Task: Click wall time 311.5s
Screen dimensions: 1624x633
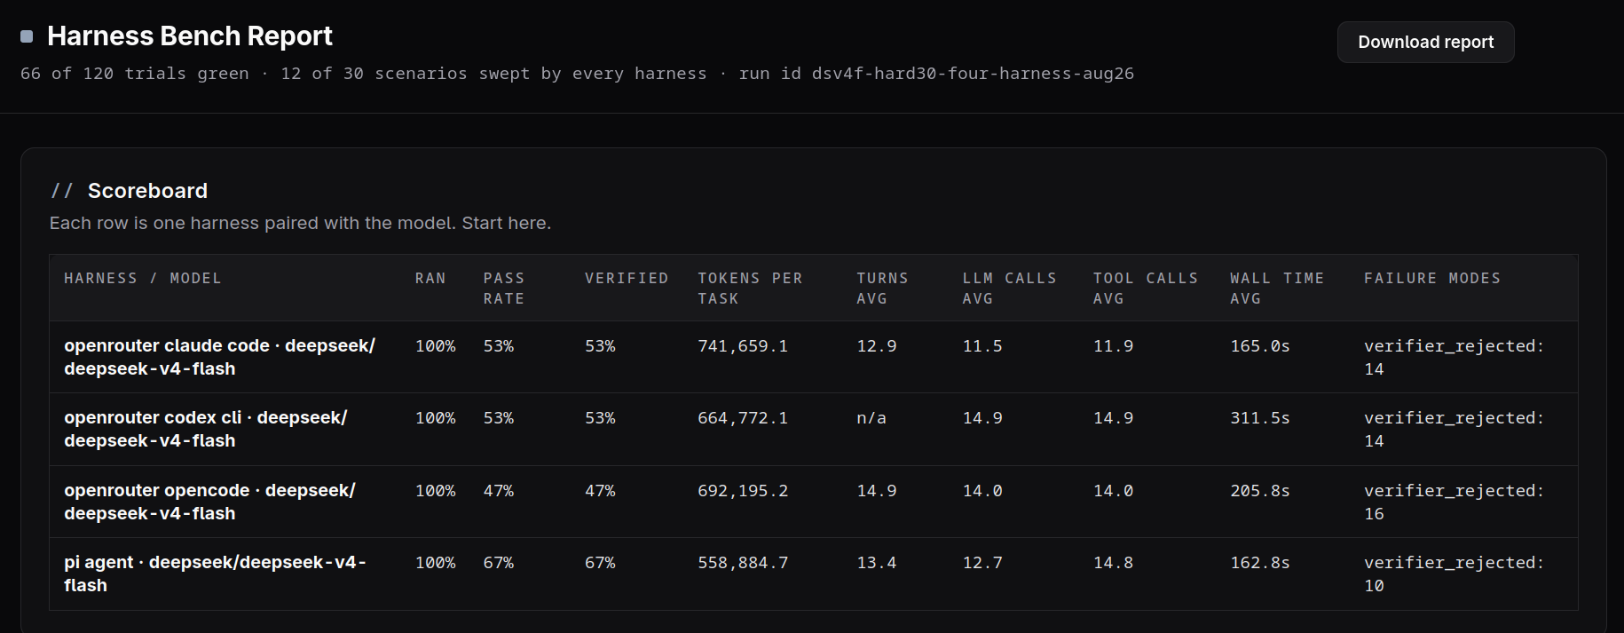Action: coord(1260,418)
